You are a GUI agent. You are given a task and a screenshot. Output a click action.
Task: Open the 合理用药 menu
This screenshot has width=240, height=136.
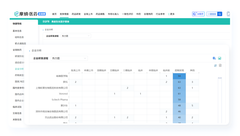148,14
